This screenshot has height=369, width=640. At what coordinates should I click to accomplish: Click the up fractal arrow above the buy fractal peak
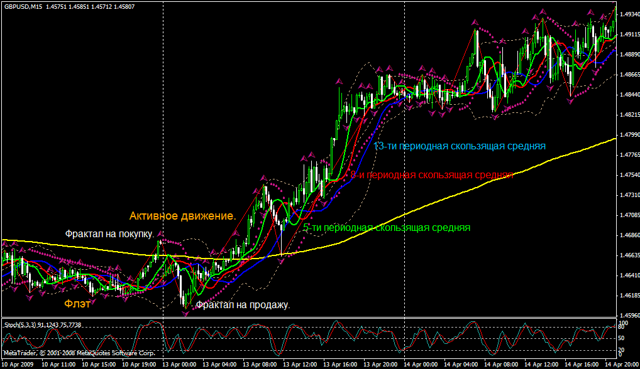pos(160,235)
